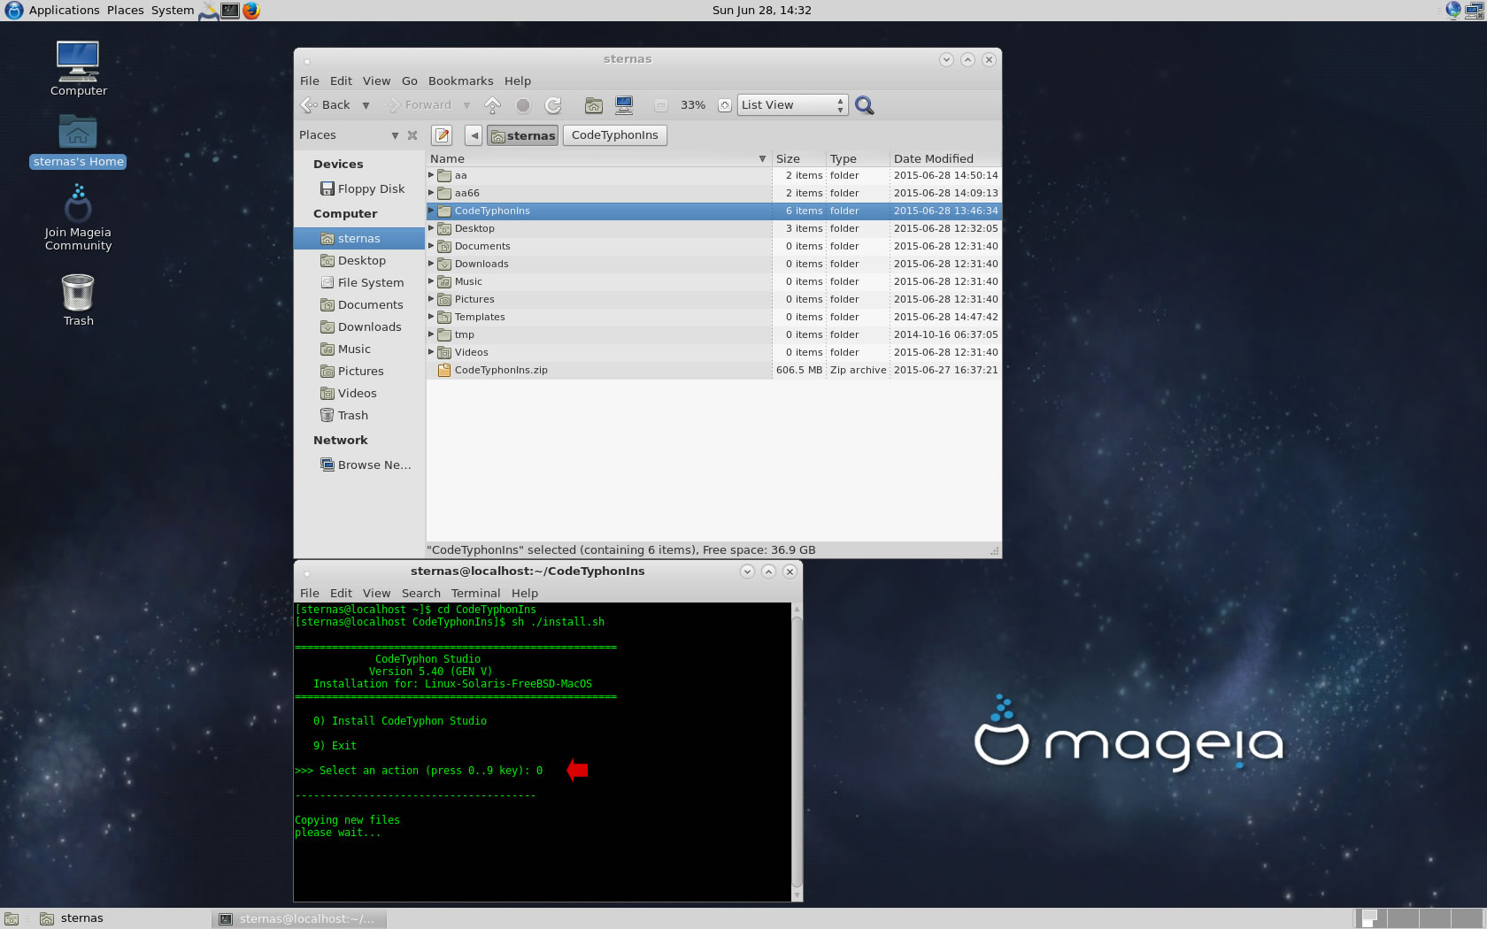Screen dimensions: 1487x929
Task: Open Home folder via the toolbar home icon
Action: click(594, 105)
